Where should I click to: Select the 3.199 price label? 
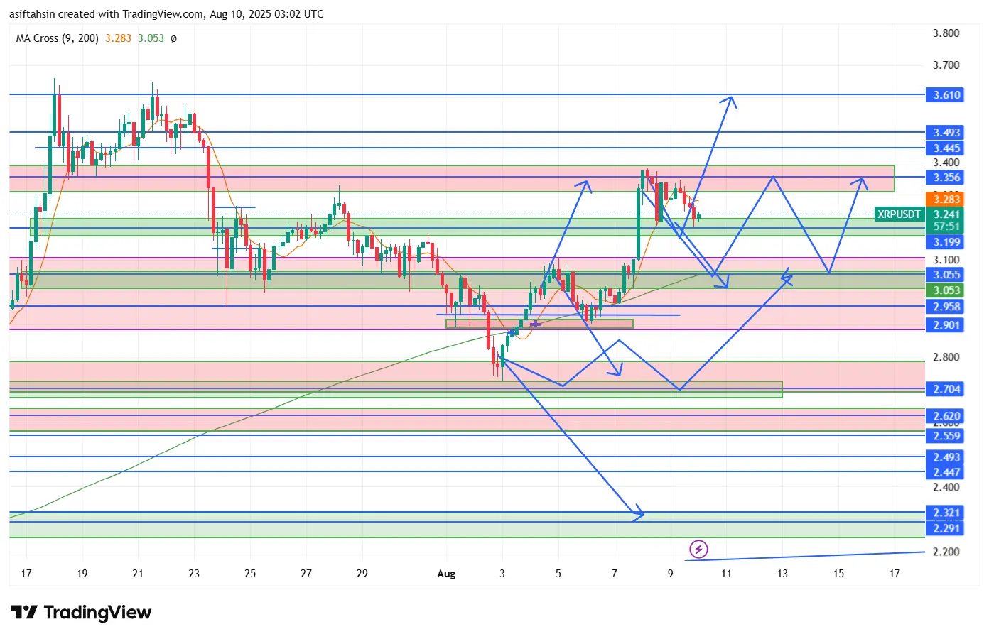point(944,242)
